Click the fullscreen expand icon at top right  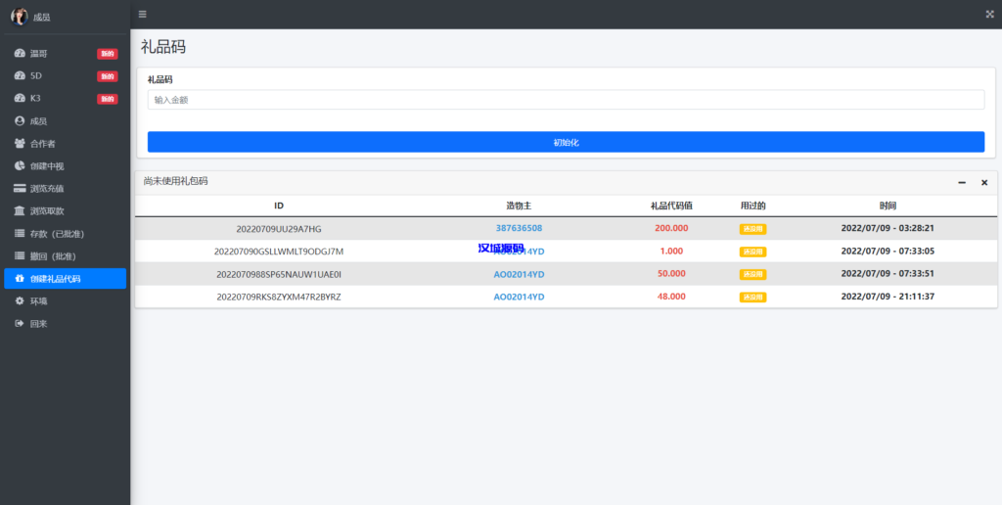pyautogui.click(x=989, y=14)
